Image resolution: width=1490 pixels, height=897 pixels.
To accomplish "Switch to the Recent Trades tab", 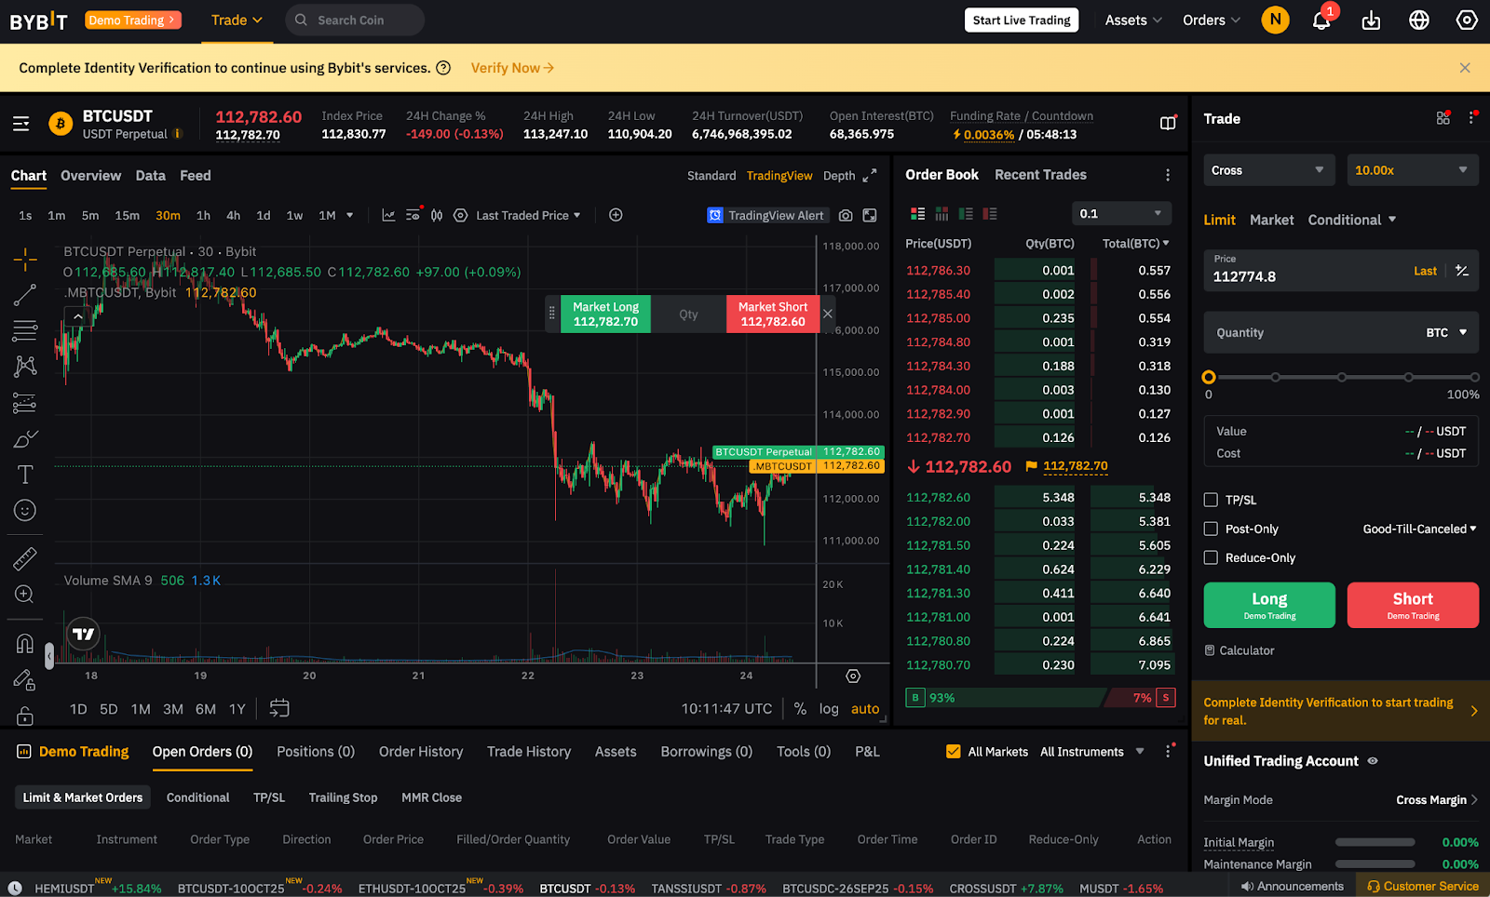I will 1040,174.
